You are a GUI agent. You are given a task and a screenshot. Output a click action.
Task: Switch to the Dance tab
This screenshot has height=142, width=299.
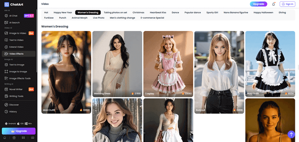tap(175, 13)
